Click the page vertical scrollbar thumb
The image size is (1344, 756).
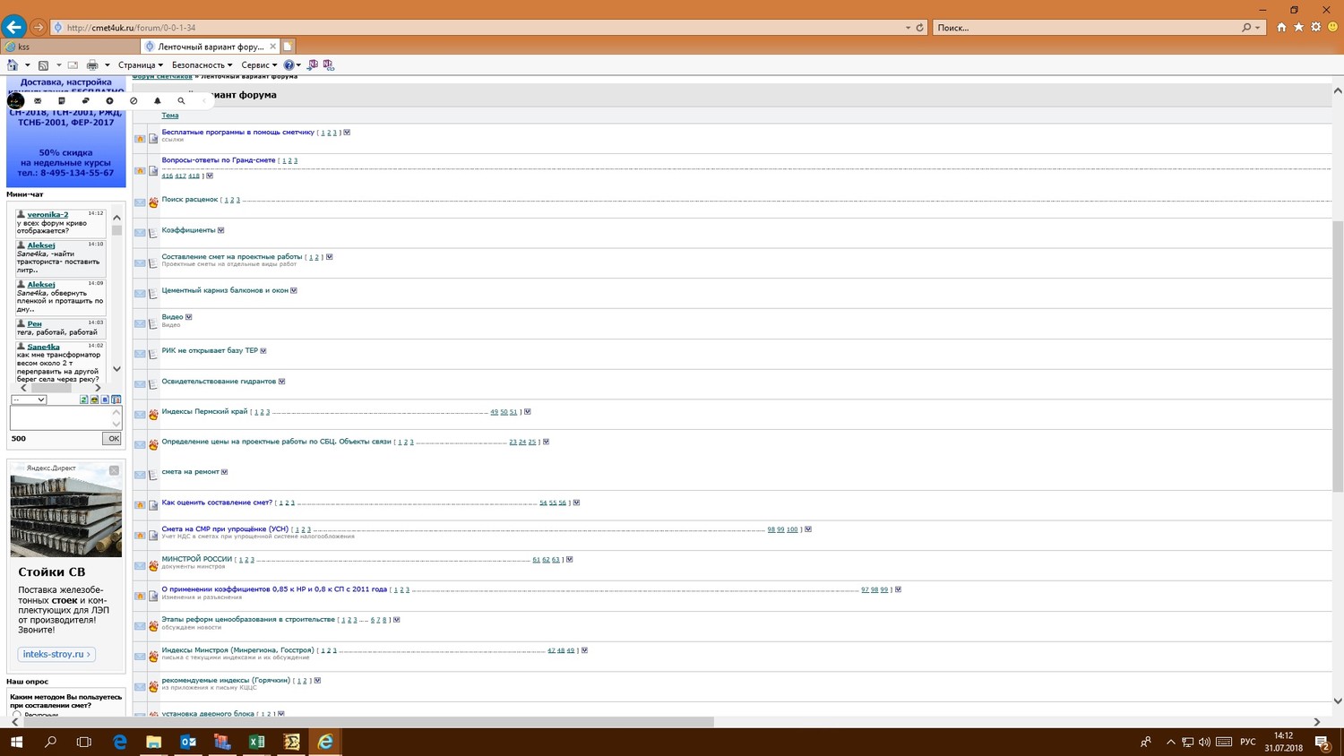[x=1338, y=356]
